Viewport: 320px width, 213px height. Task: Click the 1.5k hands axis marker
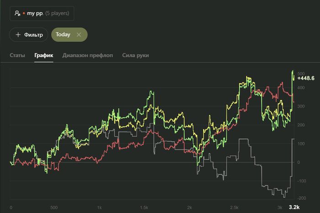click(x=144, y=208)
